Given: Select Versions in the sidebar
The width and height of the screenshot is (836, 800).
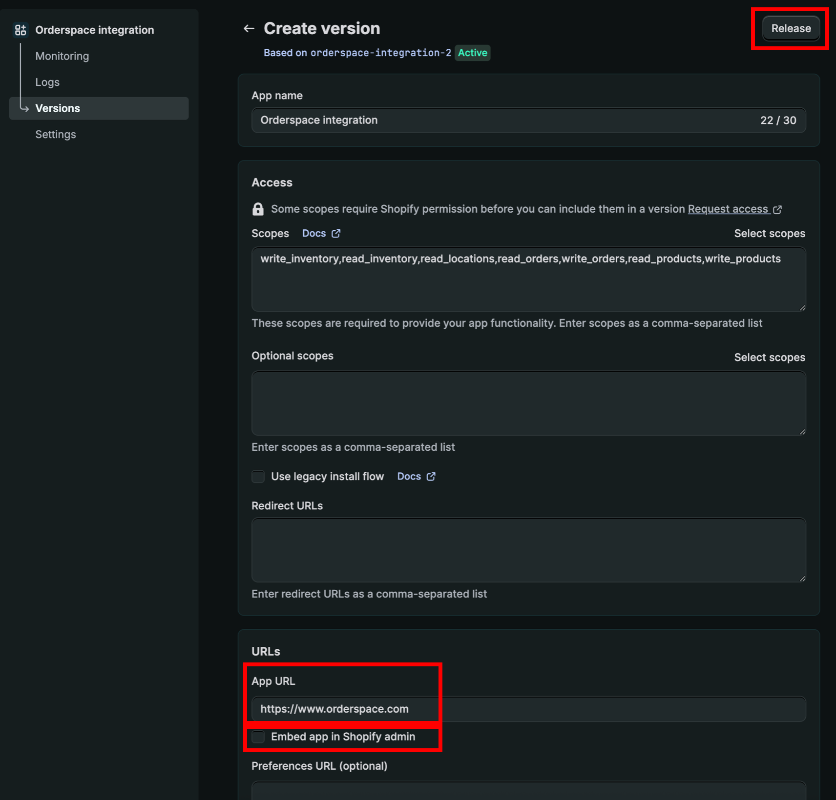Looking at the screenshot, I should [x=99, y=108].
